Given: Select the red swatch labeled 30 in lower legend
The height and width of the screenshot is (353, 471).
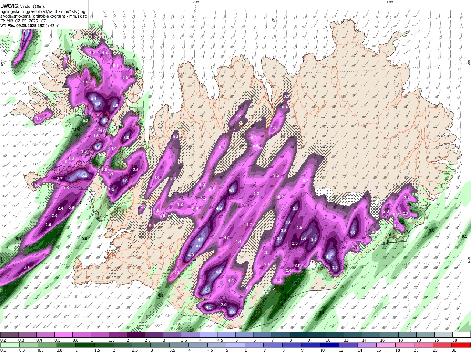Looking at the screenshot, I should 461,345.
